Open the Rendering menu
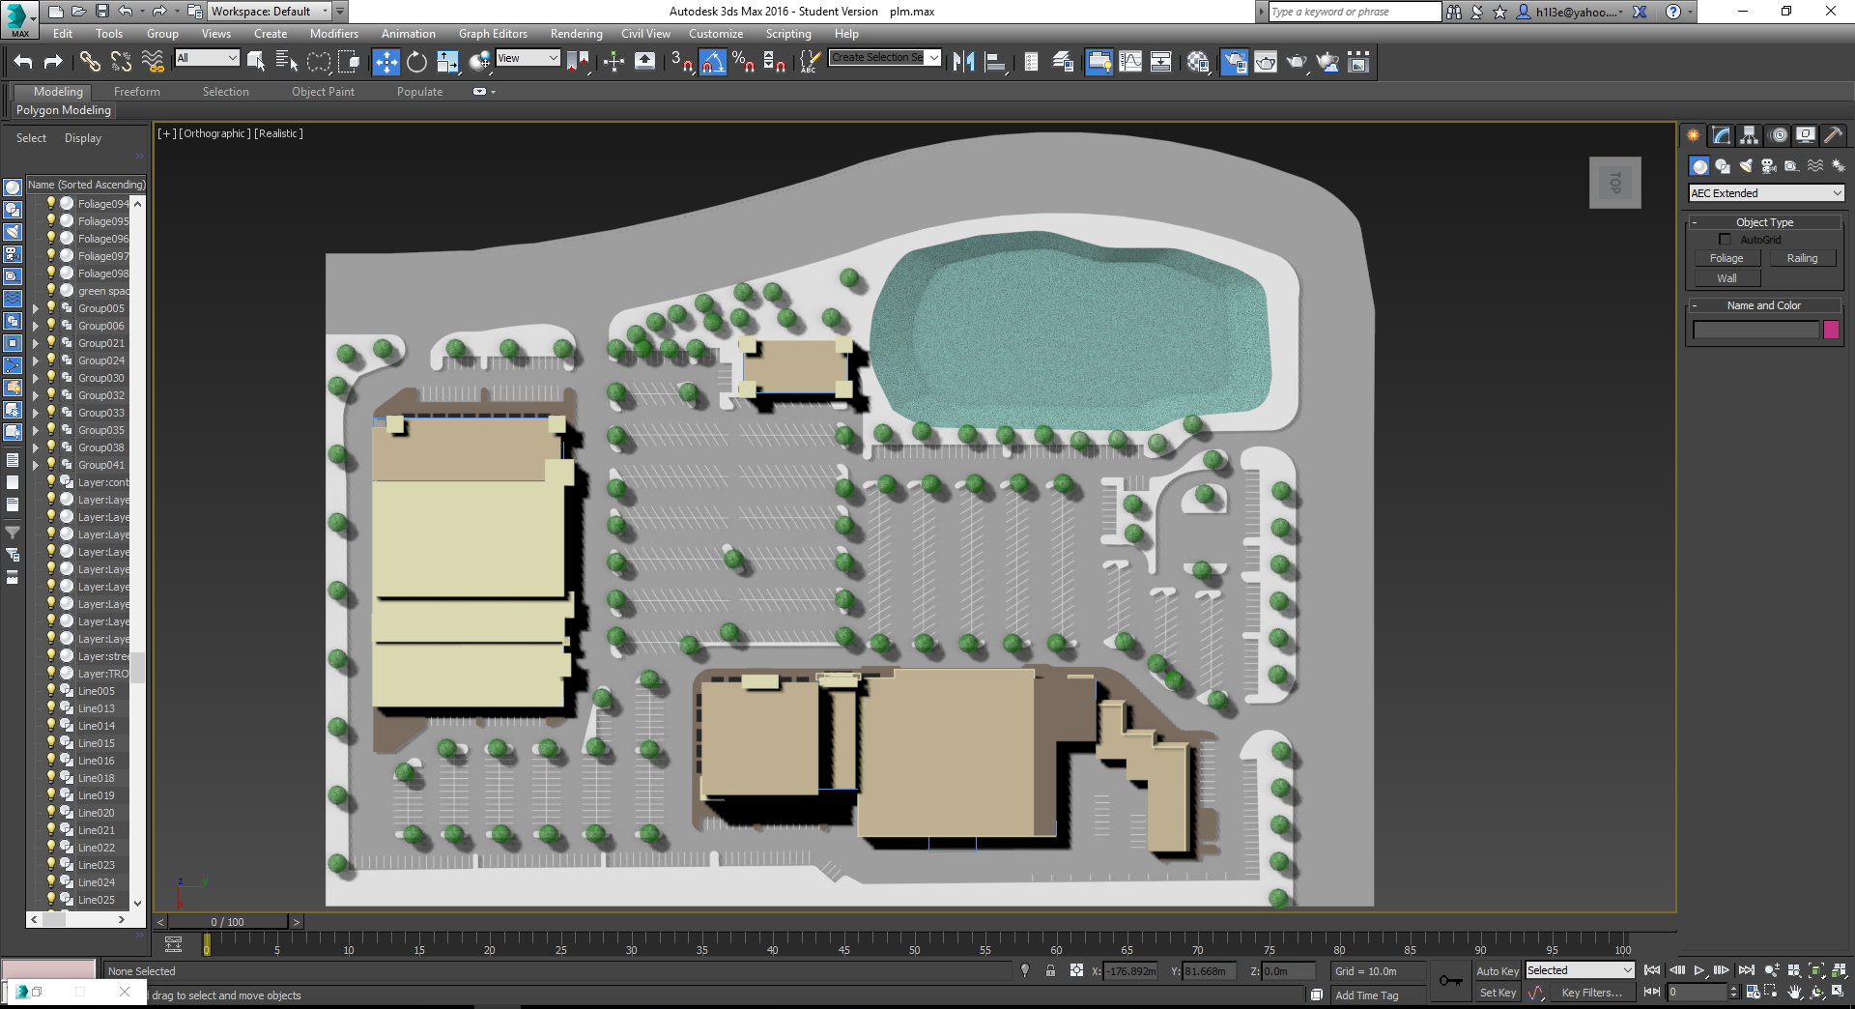1855x1009 pixels. pyautogui.click(x=577, y=34)
